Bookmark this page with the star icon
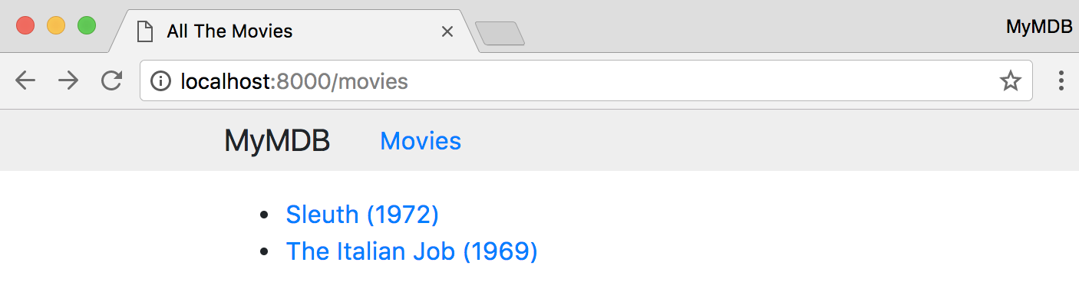Screen dimensions: 1079x292 1011,80
